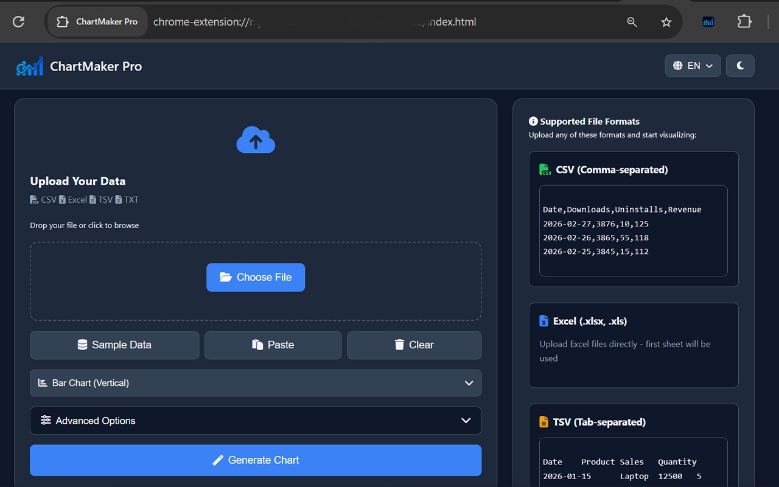Bookmark this page with the star icon

pos(666,22)
